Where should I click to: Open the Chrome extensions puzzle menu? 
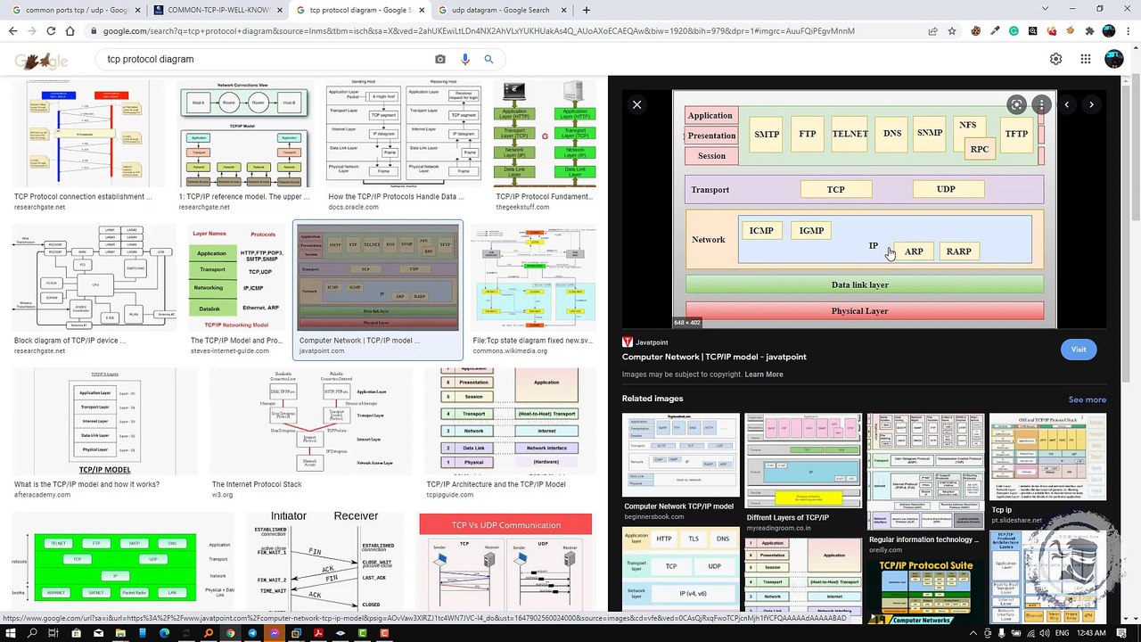point(1089,30)
